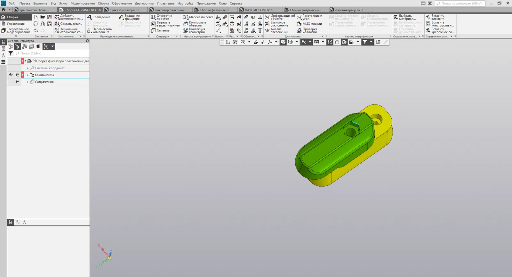This screenshot has height=277, width=512.
Task: Open the hamburger lines sidebar icon
Action: click(x=4, y=62)
